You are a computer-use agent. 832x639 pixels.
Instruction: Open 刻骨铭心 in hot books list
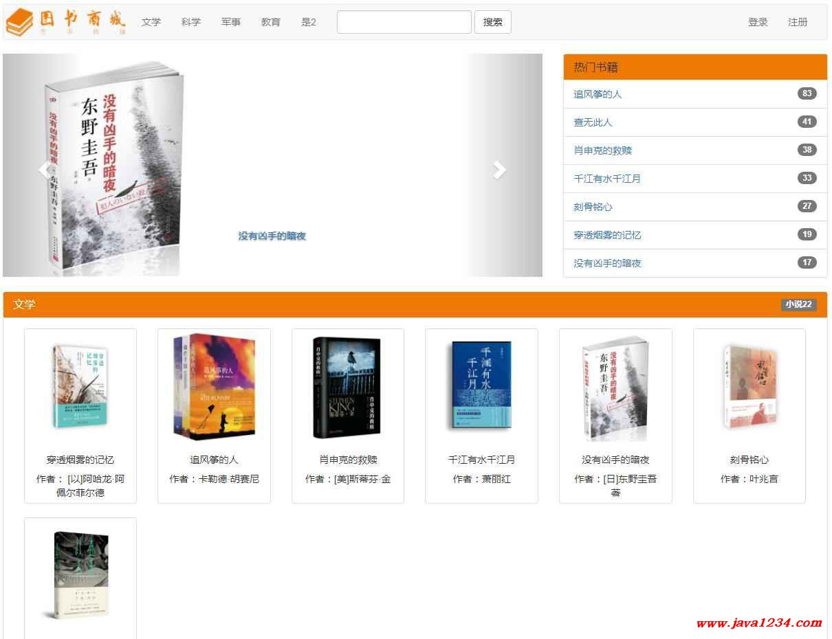click(593, 207)
